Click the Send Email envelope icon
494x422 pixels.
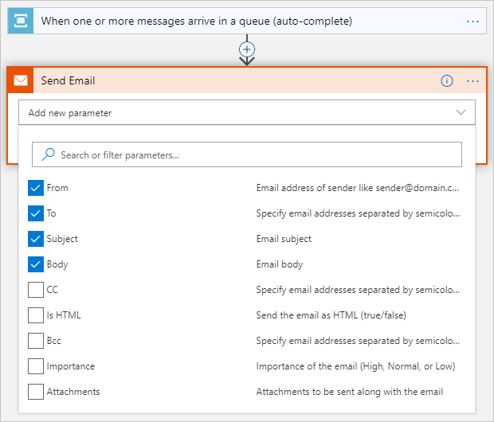(21, 80)
